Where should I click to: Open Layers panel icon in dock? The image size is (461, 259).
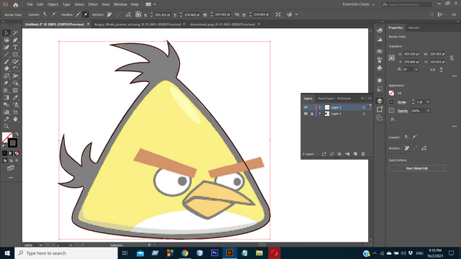(x=380, y=101)
